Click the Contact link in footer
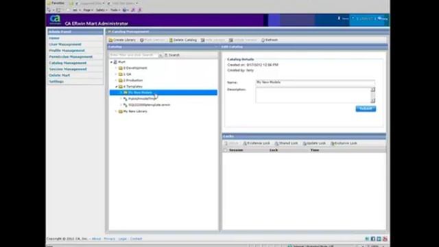Viewport: 439px width, 247px height. click(136, 239)
